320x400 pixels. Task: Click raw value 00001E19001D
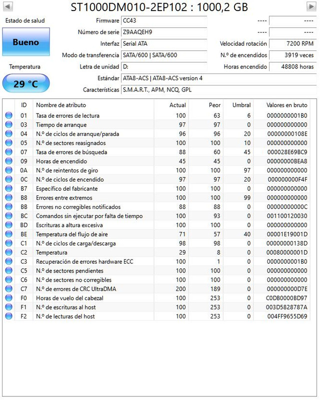[x=287, y=234]
